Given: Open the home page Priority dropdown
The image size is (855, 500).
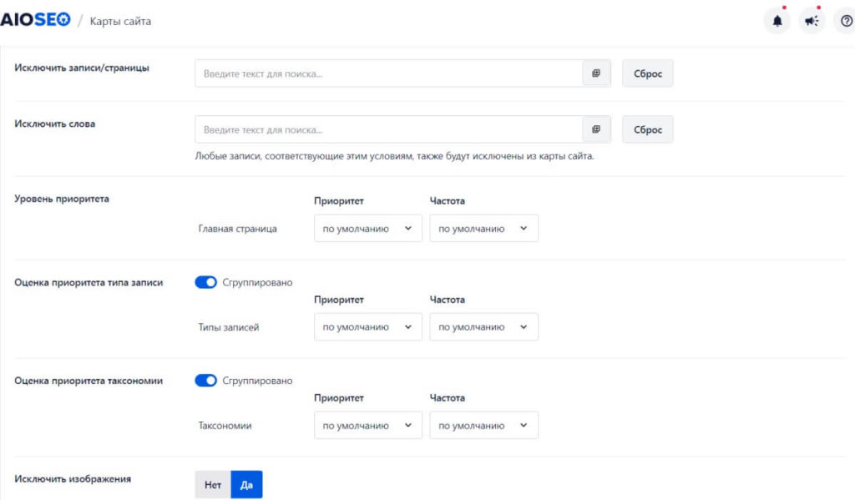Looking at the screenshot, I should [368, 228].
